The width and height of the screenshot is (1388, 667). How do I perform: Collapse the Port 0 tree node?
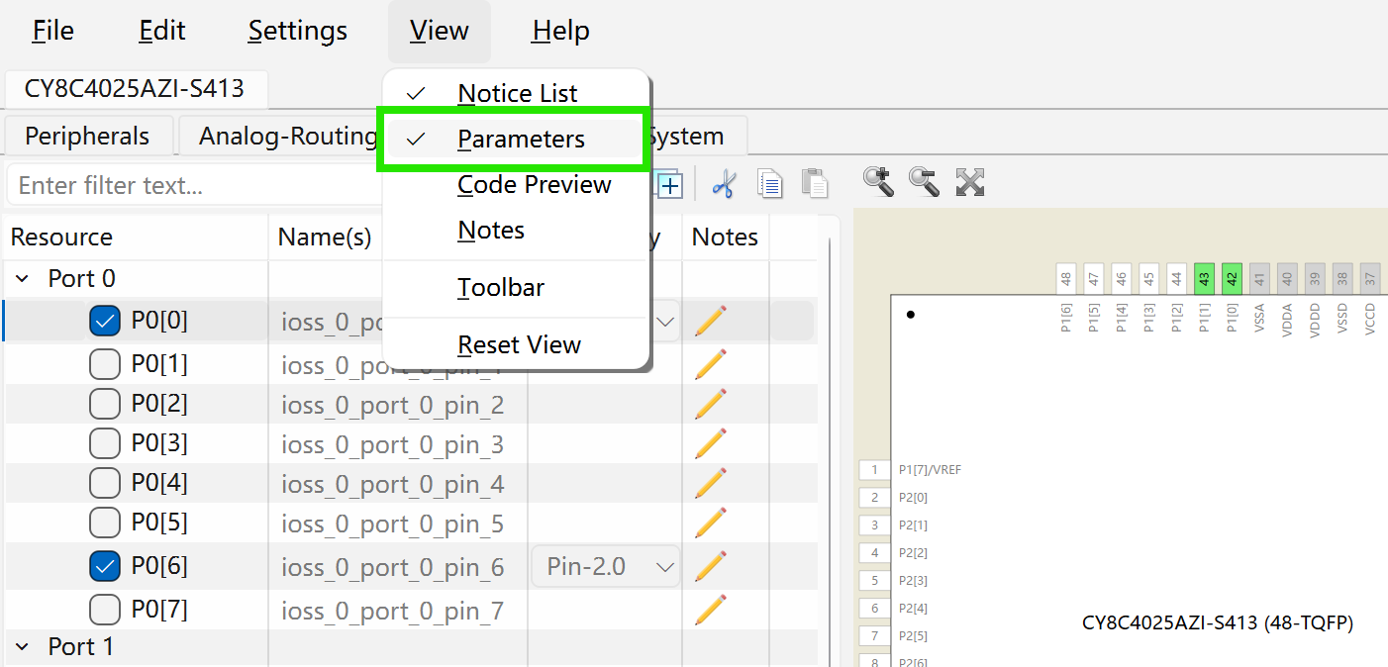[x=23, y=279]
